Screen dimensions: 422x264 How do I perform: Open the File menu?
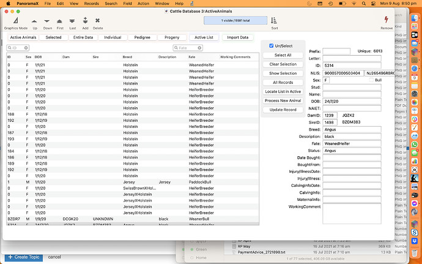[x=48, y=4]
